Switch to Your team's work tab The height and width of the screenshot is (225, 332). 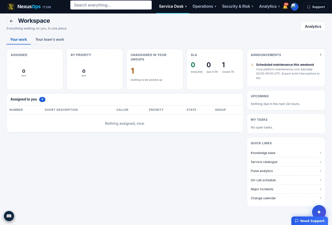click(50, 39)
